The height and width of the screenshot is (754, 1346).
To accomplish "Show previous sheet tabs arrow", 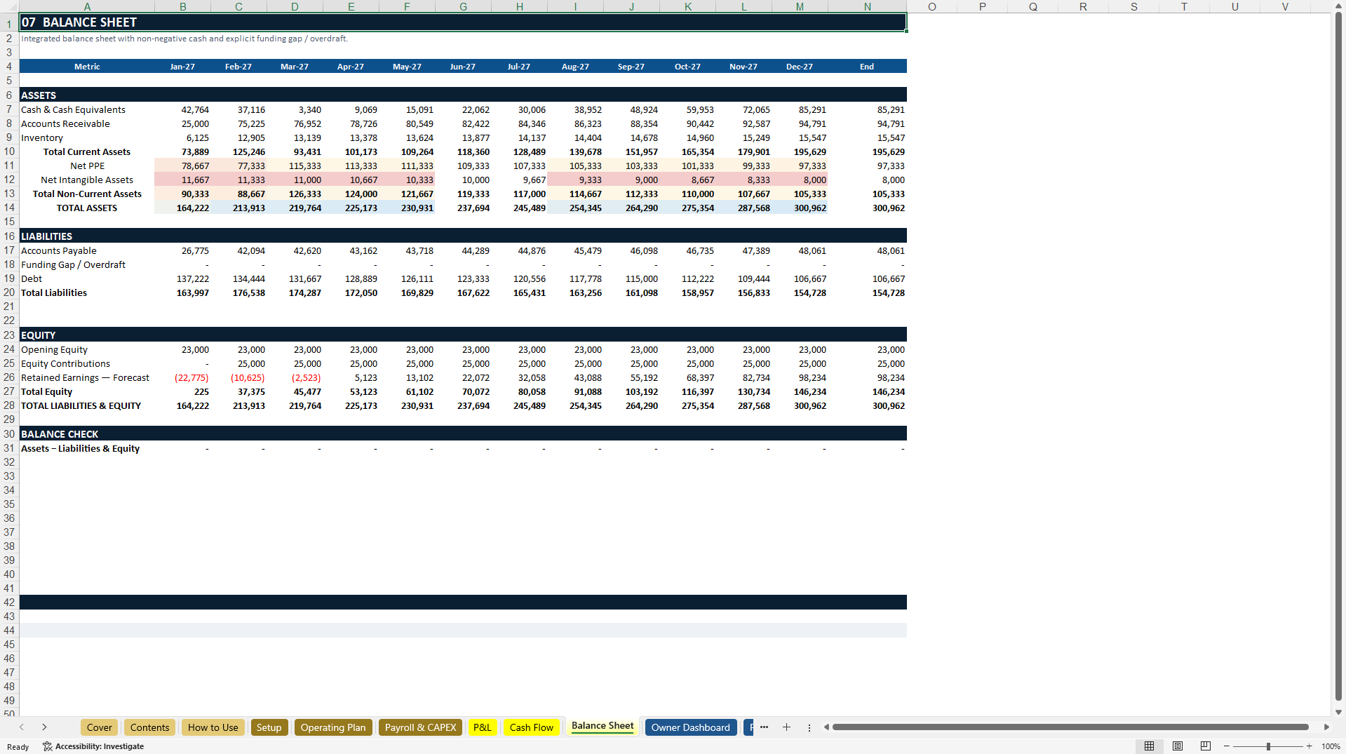I will click(x=22, y=727).
